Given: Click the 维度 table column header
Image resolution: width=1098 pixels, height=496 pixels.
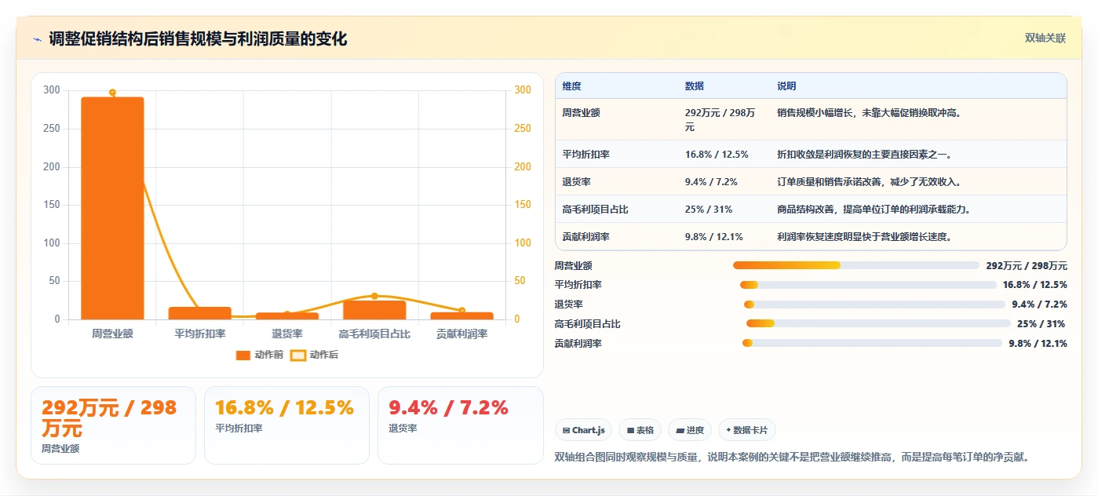Looking at the screenshot, I should pyautogui.click(x=572, y=86).
